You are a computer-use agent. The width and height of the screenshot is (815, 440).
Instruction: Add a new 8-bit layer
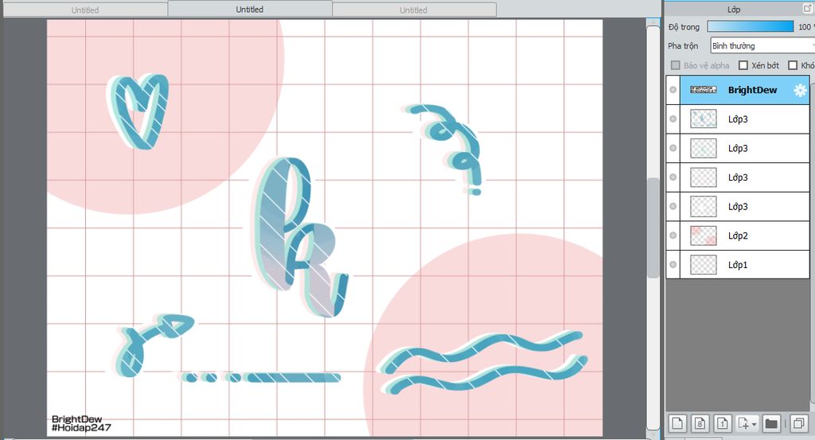(700, 423)
